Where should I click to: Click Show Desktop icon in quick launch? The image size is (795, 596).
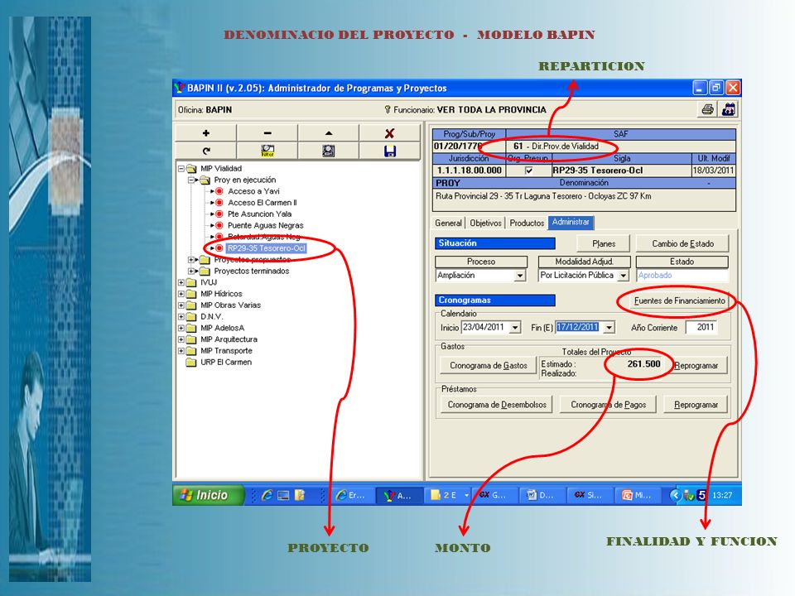click(283, 495)
